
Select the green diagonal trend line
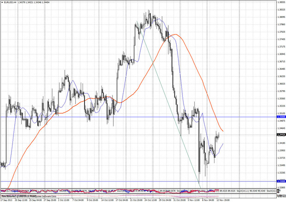pyautogui.click(x=169, y=104)
